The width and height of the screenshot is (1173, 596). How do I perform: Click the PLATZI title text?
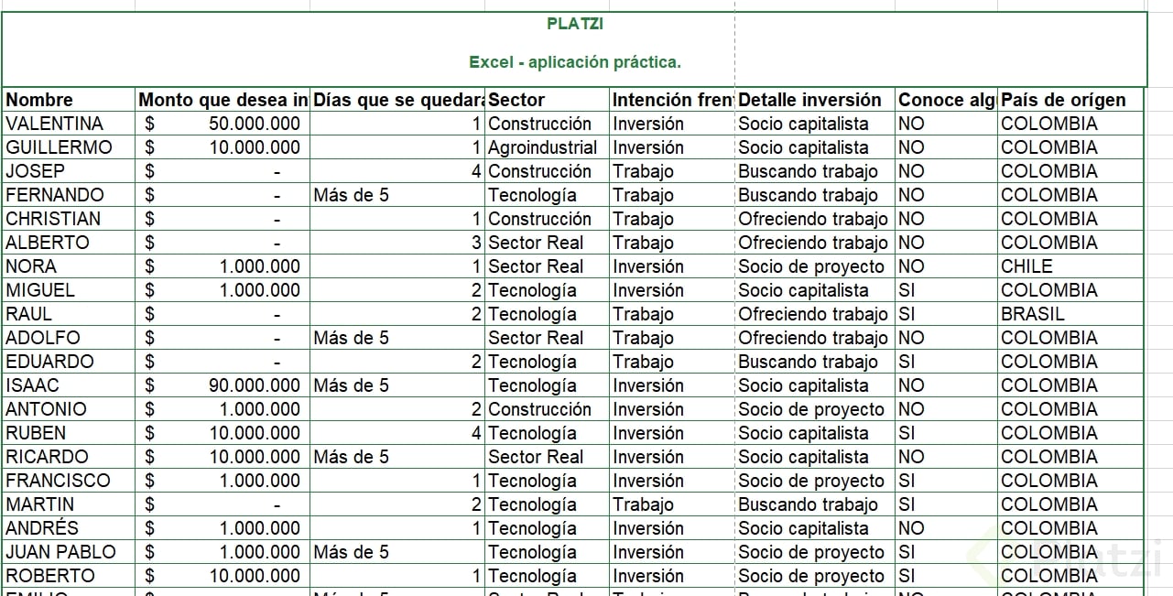(574, 24)
